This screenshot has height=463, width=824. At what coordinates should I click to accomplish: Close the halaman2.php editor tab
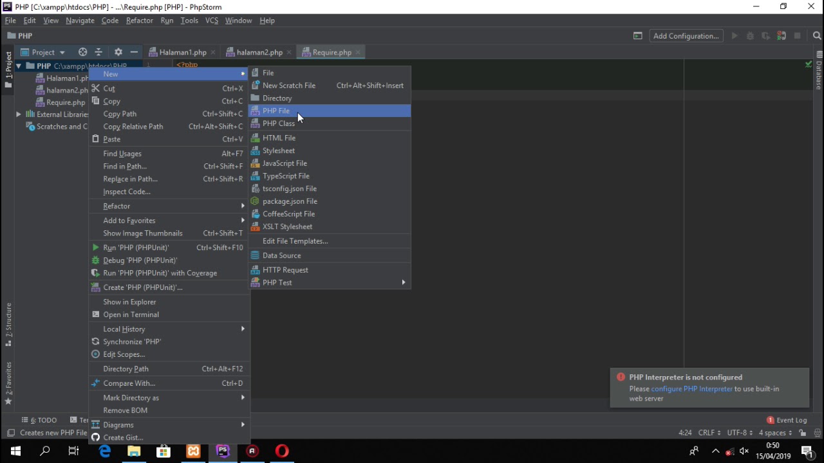click(x=289, y=52)
